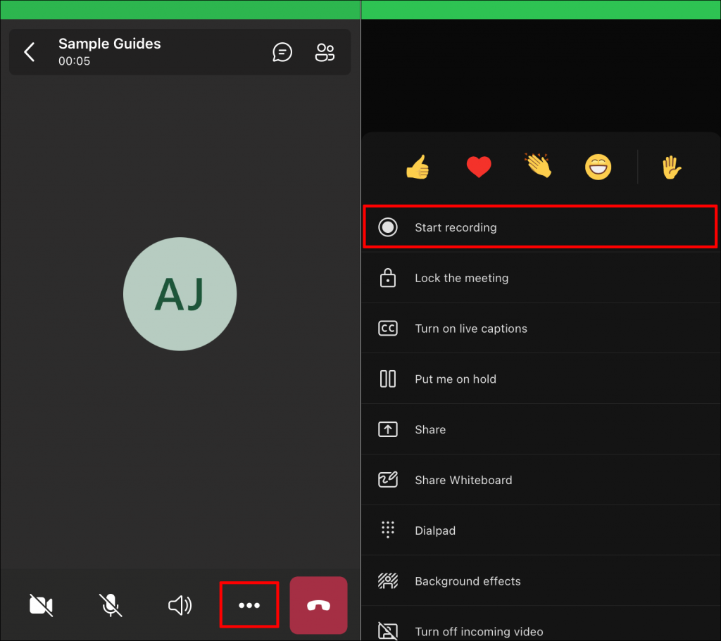This screenshot has height=641, width=721.
Task: Open the more options ellipsis icon
Action: [x=249, y=604]
